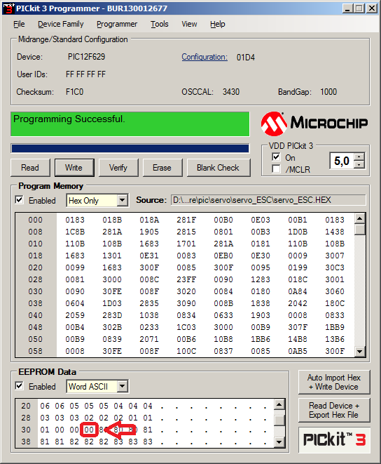Increase VDD voltage with up arrow
Image resolution: width=381 pixels, height=464 pixels.
pyautogui.click(x=359, y=157)
